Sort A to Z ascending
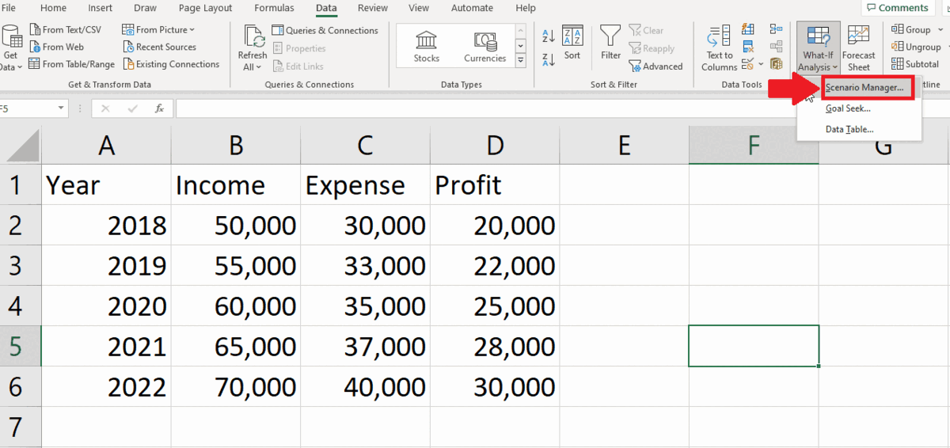Screen dimensions: 950x448 tap(548, 35)
